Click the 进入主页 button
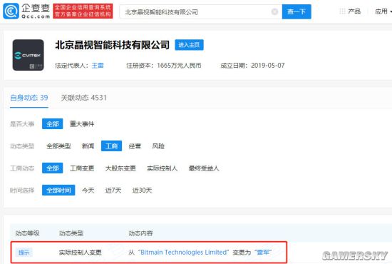Image resolution: width=392 pixels, height=264 pixels. 189,45
